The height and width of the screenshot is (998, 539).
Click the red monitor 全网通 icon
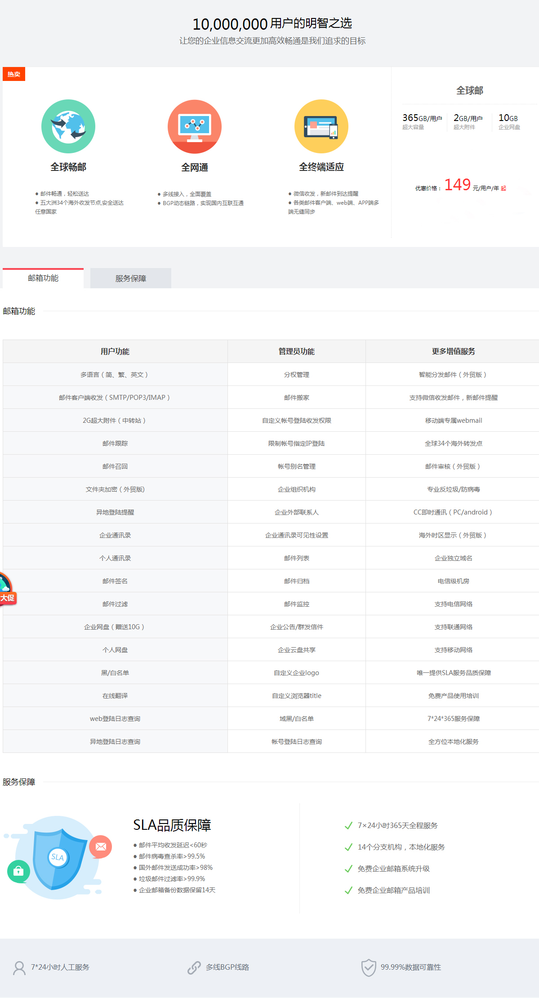[195, 126]
